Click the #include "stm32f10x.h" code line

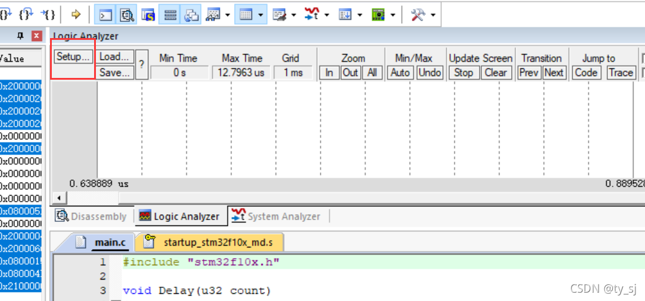point(201,262)
